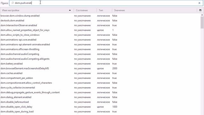Click value 1000 of disable_open_click_delay
Image resolution: width=204 pixels, height=115 pixels.
point(115,107)
